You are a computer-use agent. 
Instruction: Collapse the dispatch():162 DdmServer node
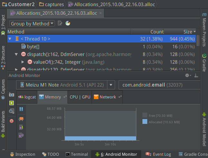pos(16,54)
